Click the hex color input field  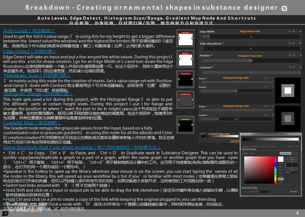pos(291,173)
